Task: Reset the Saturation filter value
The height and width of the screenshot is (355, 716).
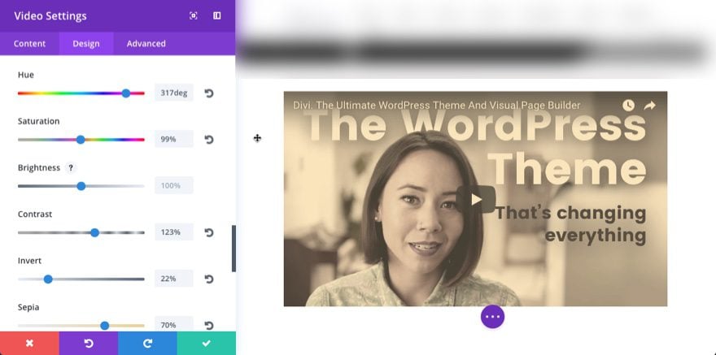Action: (x=208, y=140)
